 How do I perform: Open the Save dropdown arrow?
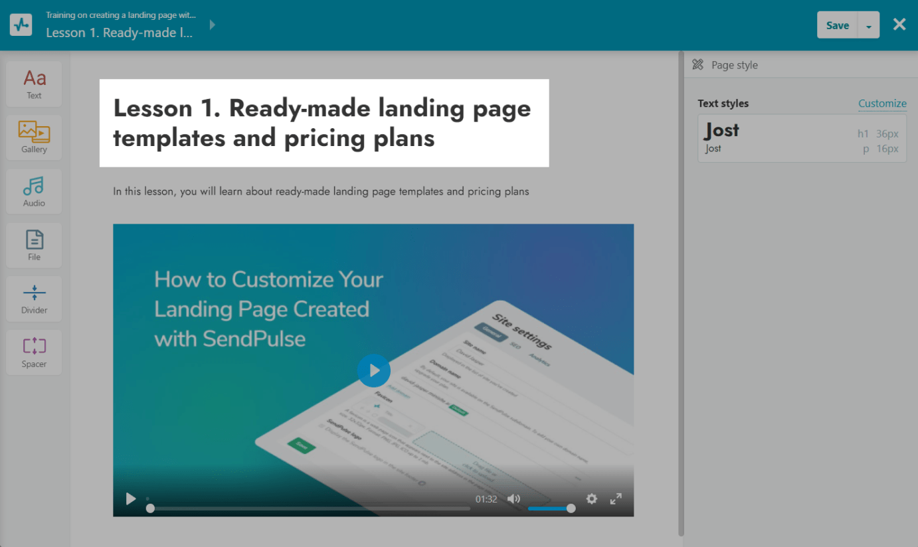point(869,25)
